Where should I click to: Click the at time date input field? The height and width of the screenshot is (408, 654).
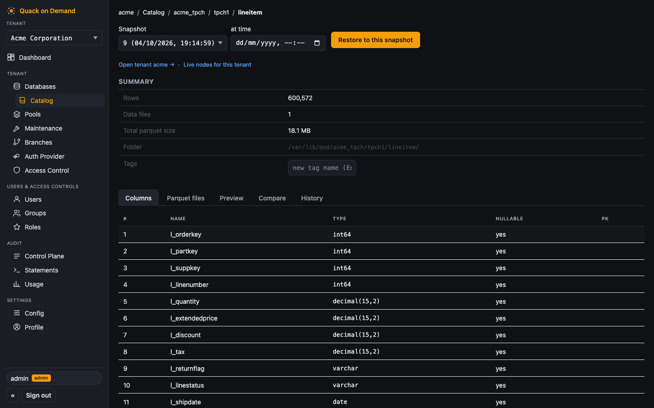point(278,43)
